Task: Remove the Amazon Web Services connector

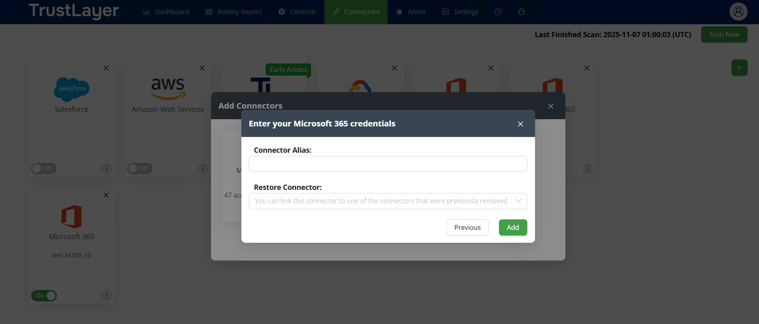Action: pos(202,68)
